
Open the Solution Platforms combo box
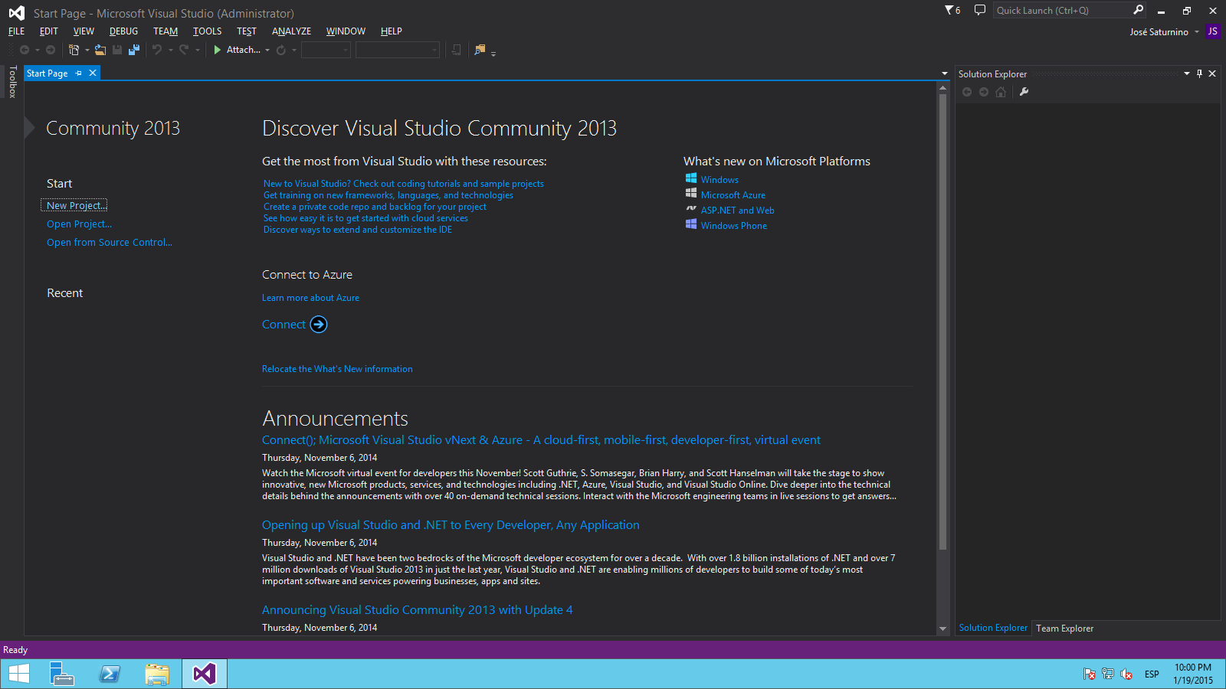point(398,50)
